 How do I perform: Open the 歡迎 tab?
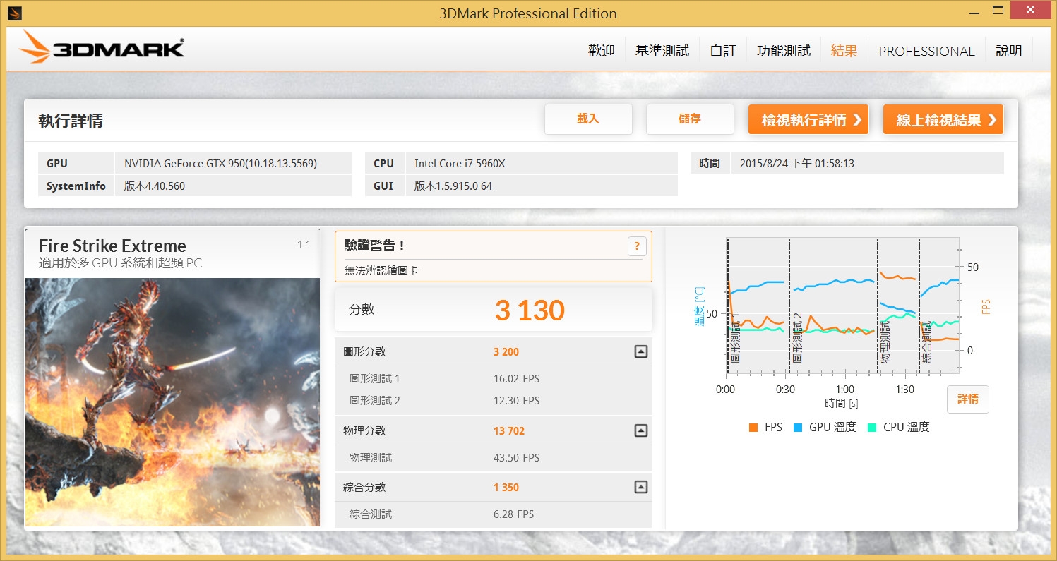(602, 51)
